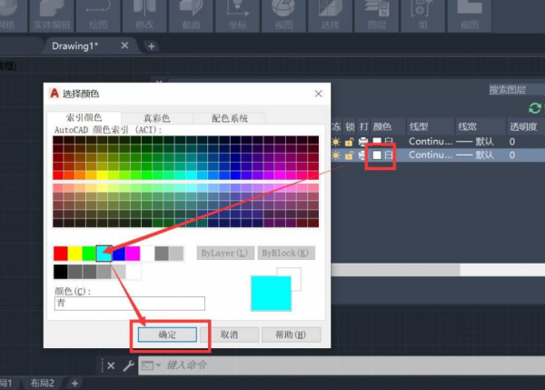Sort layers by the 冻 column header
The height and width of the screenshot is (390, 545).
click(336, 126)
